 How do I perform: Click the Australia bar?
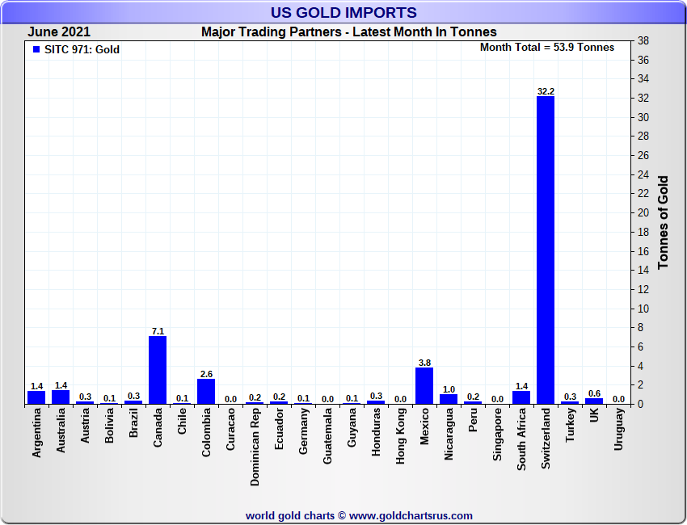[61, 397]
